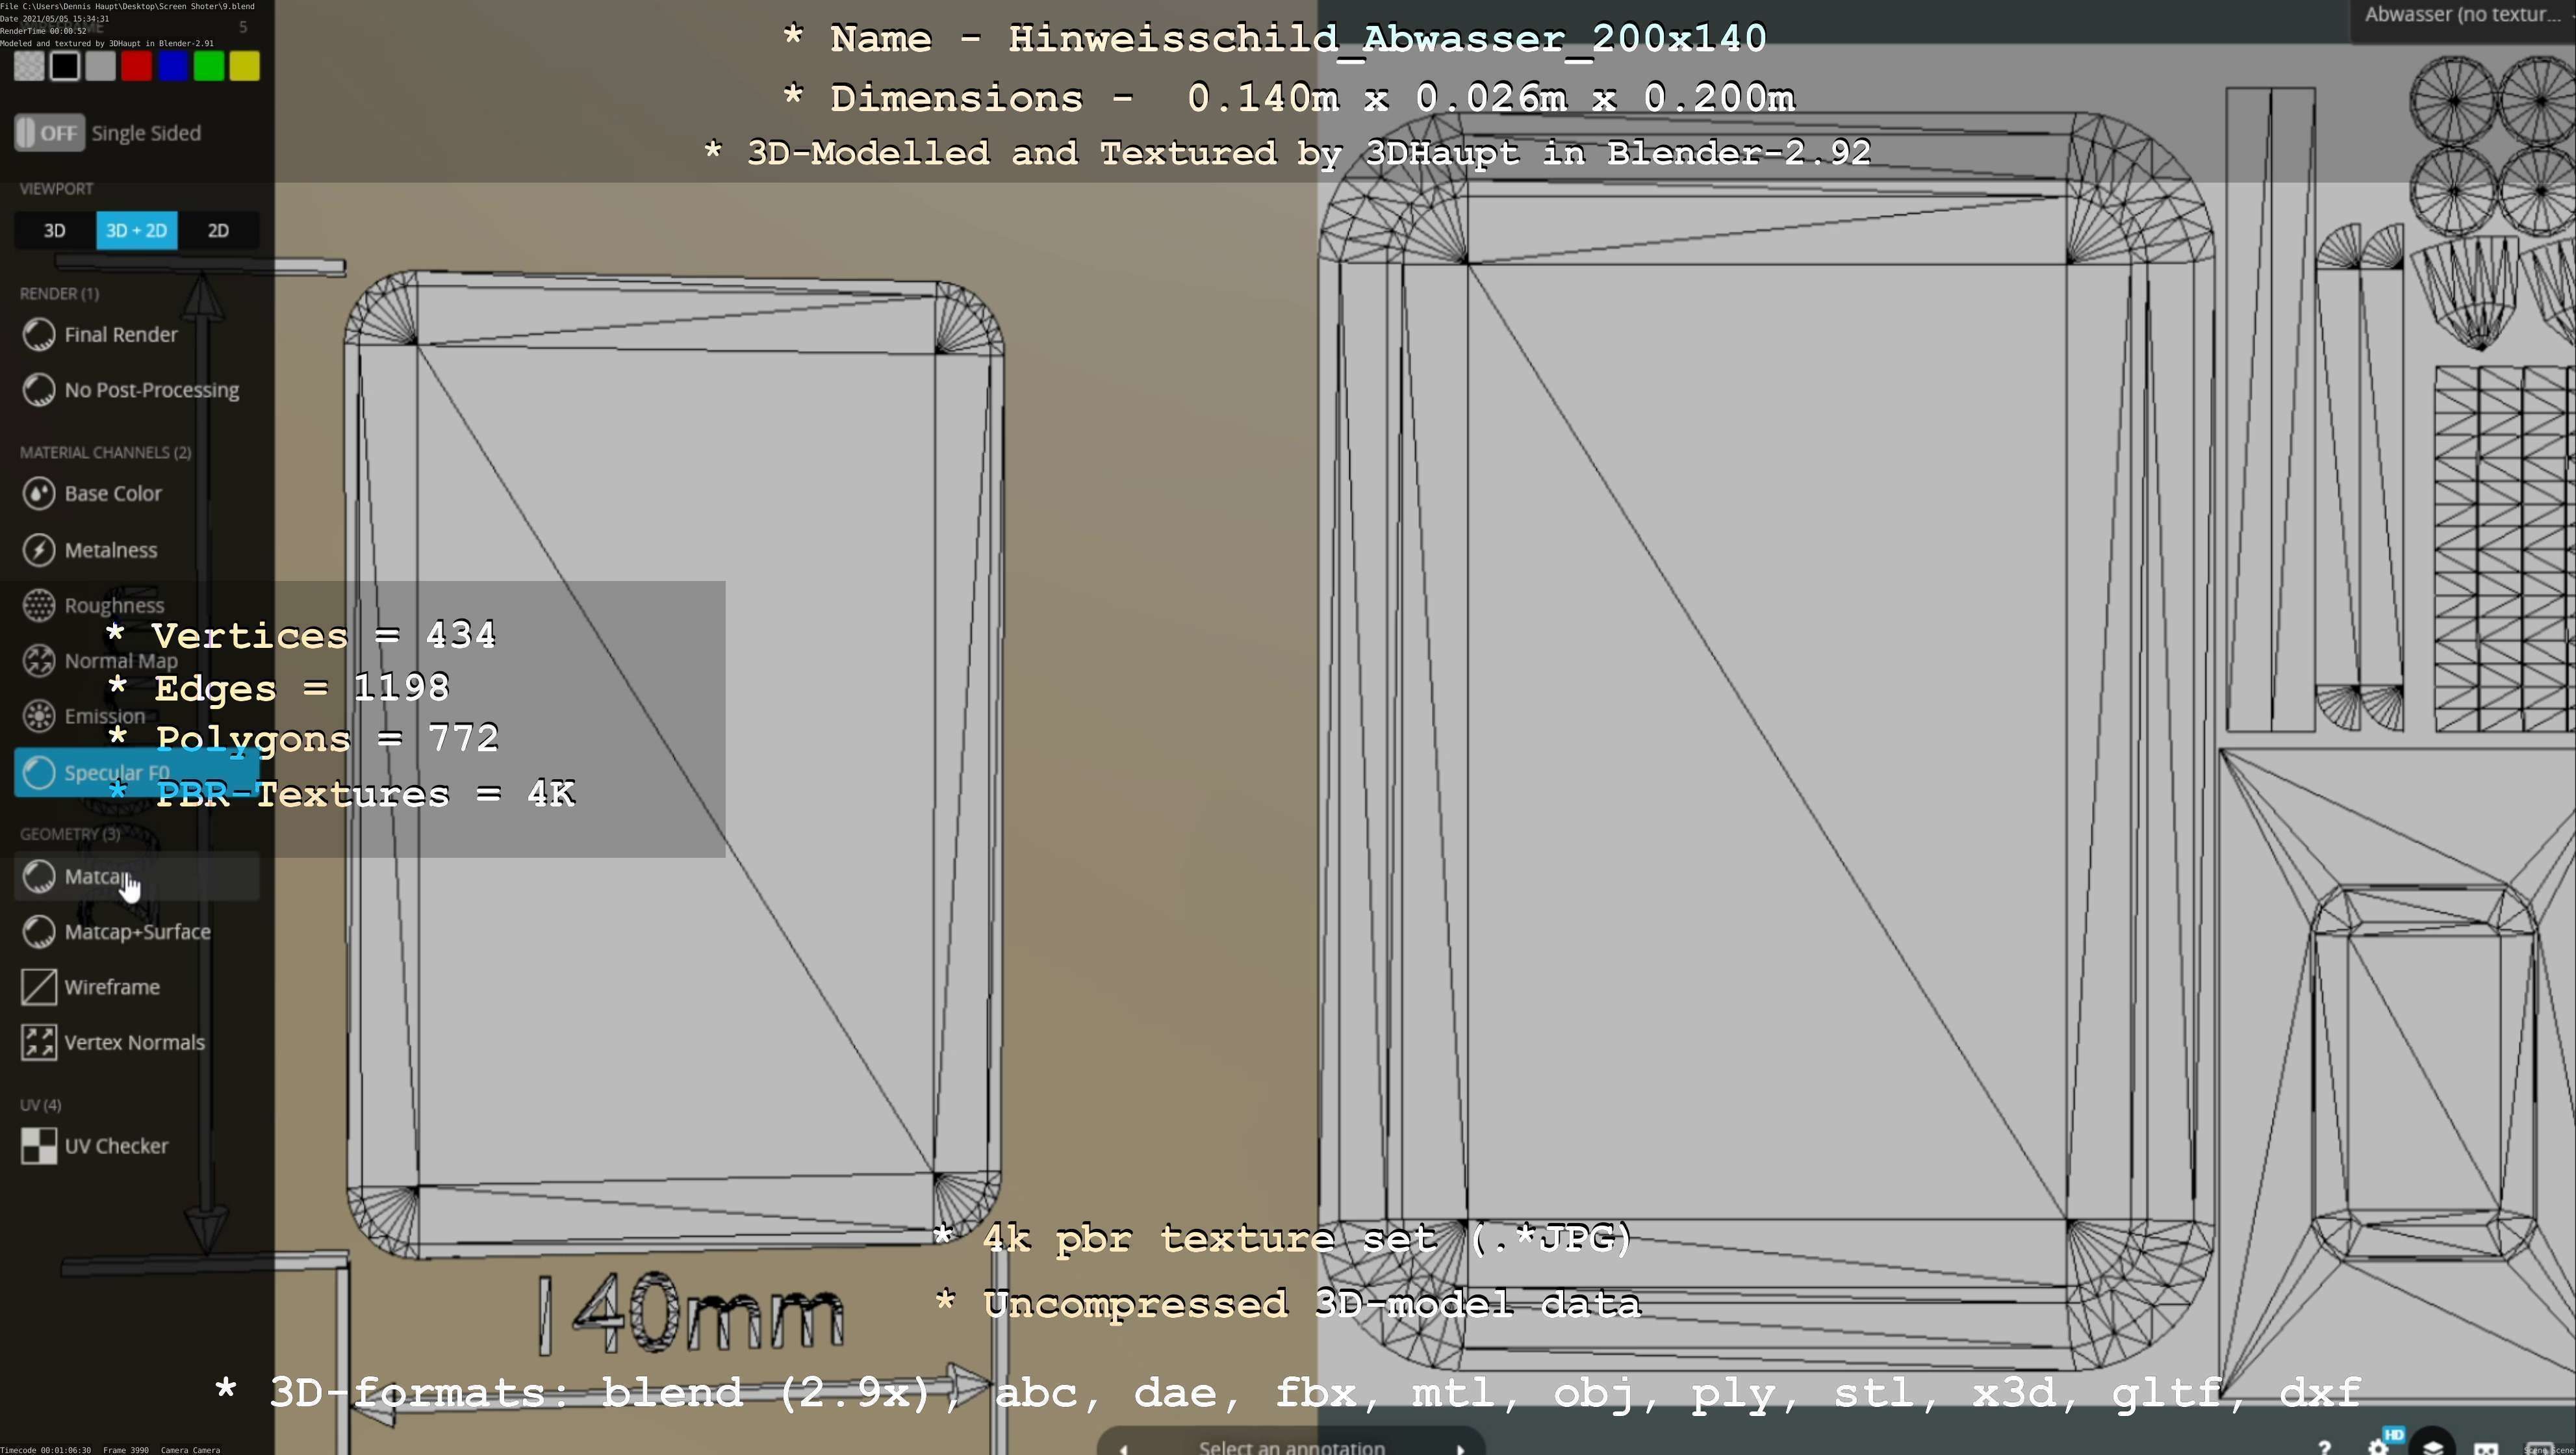Show the Emission channel
The width and height of the screenshot is (2576, 1455).
pos(137,716)
